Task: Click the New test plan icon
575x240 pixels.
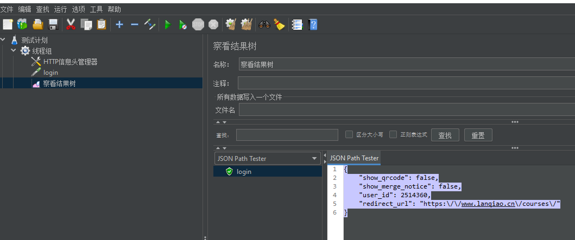Action: (x=8, y=24)
